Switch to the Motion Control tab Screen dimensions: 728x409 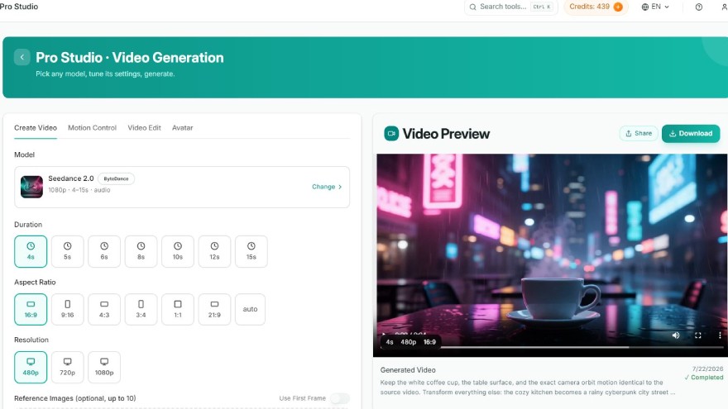(92, 128)
